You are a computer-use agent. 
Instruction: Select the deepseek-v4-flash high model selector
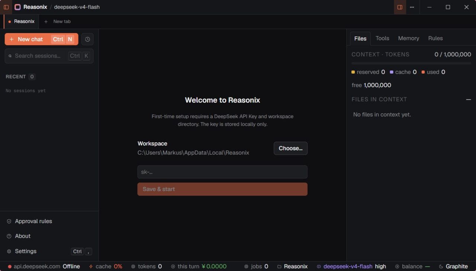tap(351, 267)
